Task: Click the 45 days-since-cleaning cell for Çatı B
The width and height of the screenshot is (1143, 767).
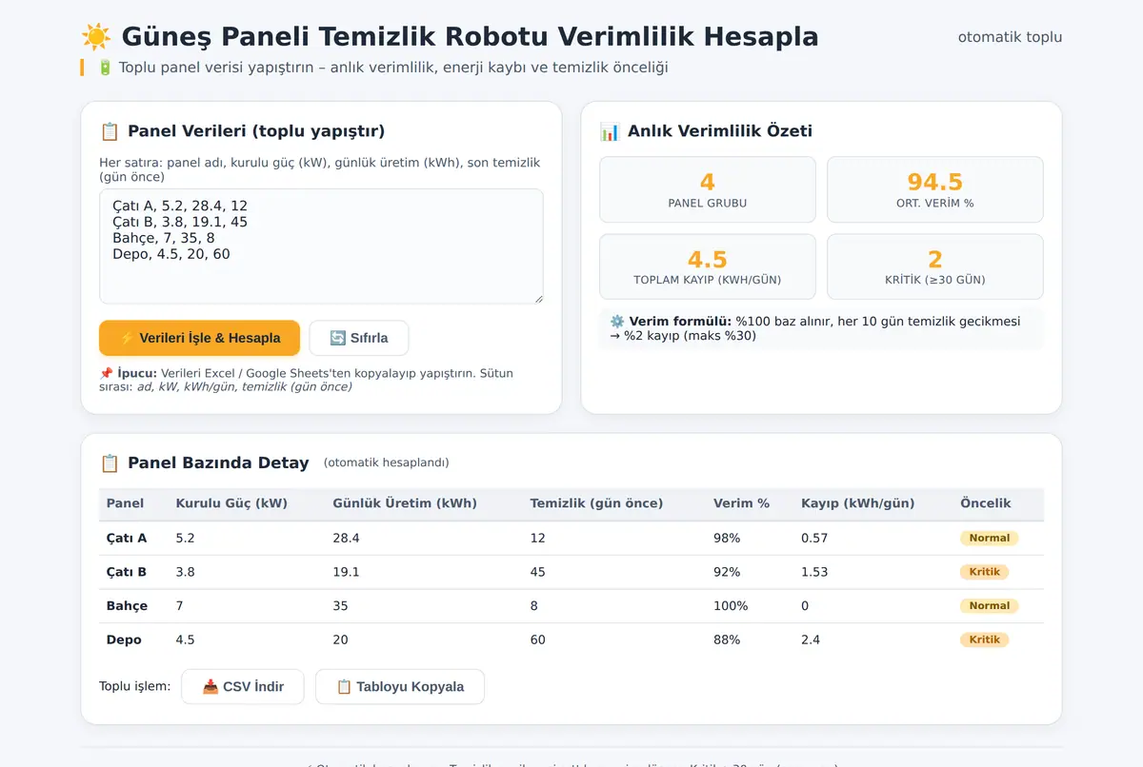Action: (x=538, y=573)
